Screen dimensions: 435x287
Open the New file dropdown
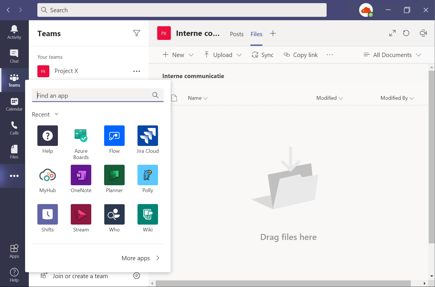[178, 55]
